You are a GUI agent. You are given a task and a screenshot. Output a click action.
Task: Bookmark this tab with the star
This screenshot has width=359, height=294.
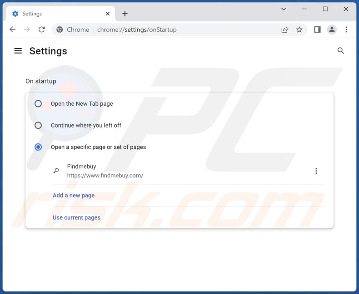tap(299, 29)
